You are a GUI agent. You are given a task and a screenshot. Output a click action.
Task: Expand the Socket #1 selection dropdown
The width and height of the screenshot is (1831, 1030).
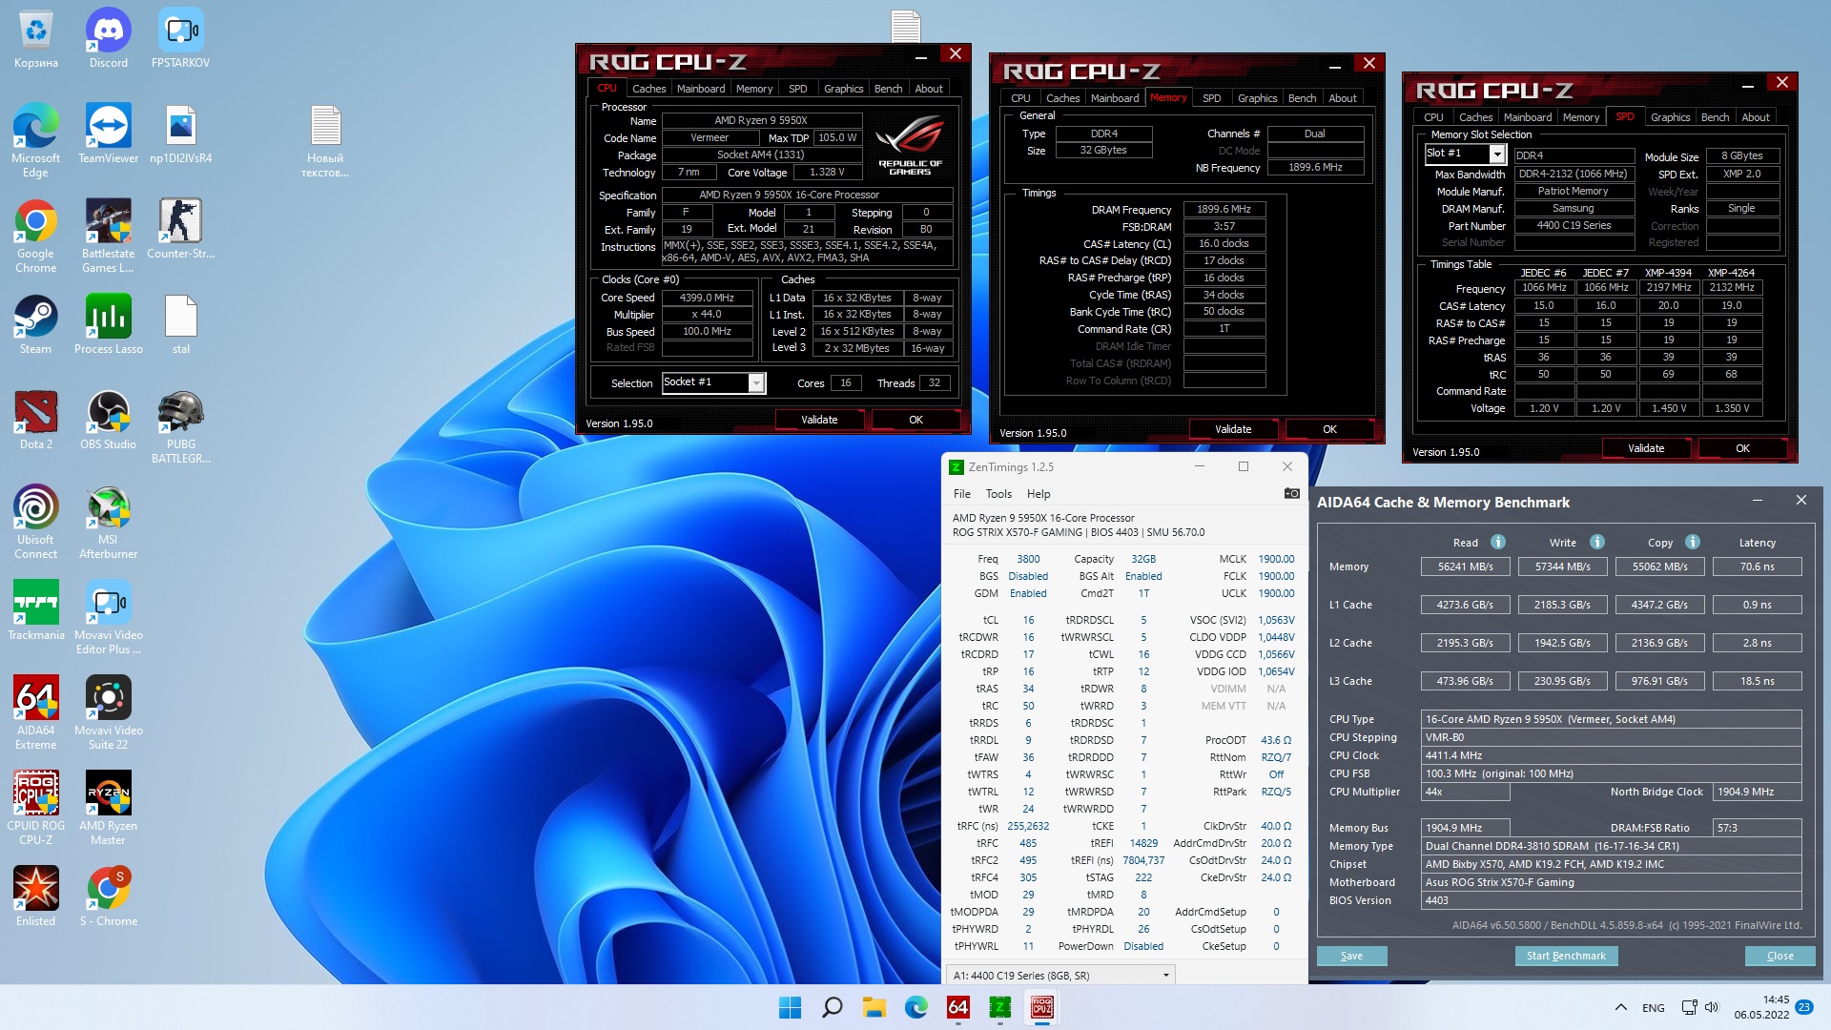[x=756, y=382]
